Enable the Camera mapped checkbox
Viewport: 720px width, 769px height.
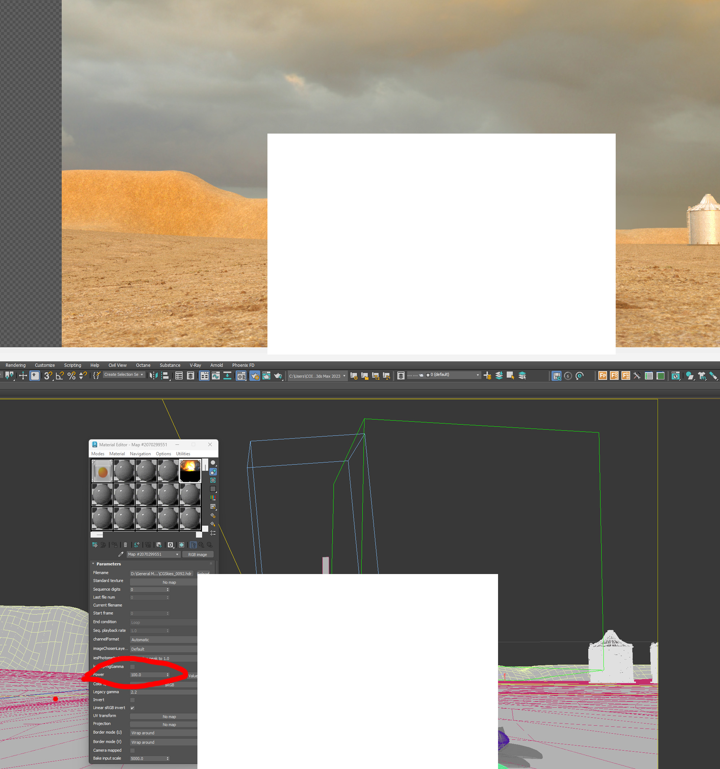pyautogui.click(x=133, y=751)
